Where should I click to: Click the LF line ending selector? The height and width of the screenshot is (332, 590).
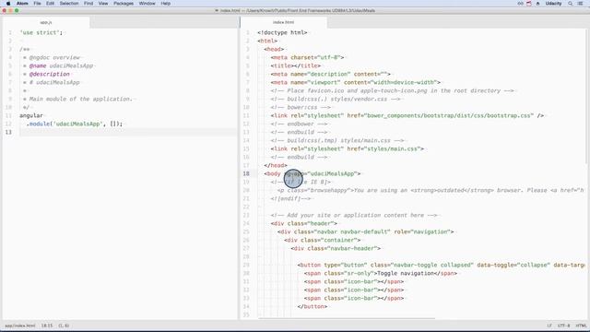[x=549, y=326]
